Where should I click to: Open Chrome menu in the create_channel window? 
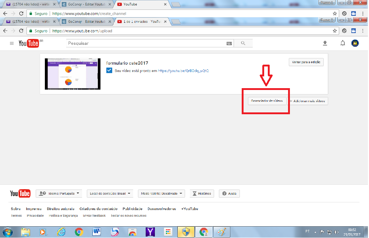pos(363,14)
